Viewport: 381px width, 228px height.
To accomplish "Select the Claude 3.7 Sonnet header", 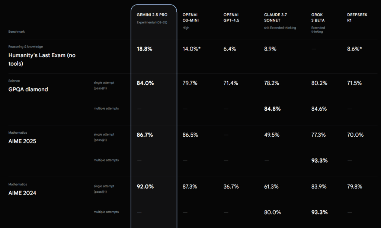I will [276, 17].
